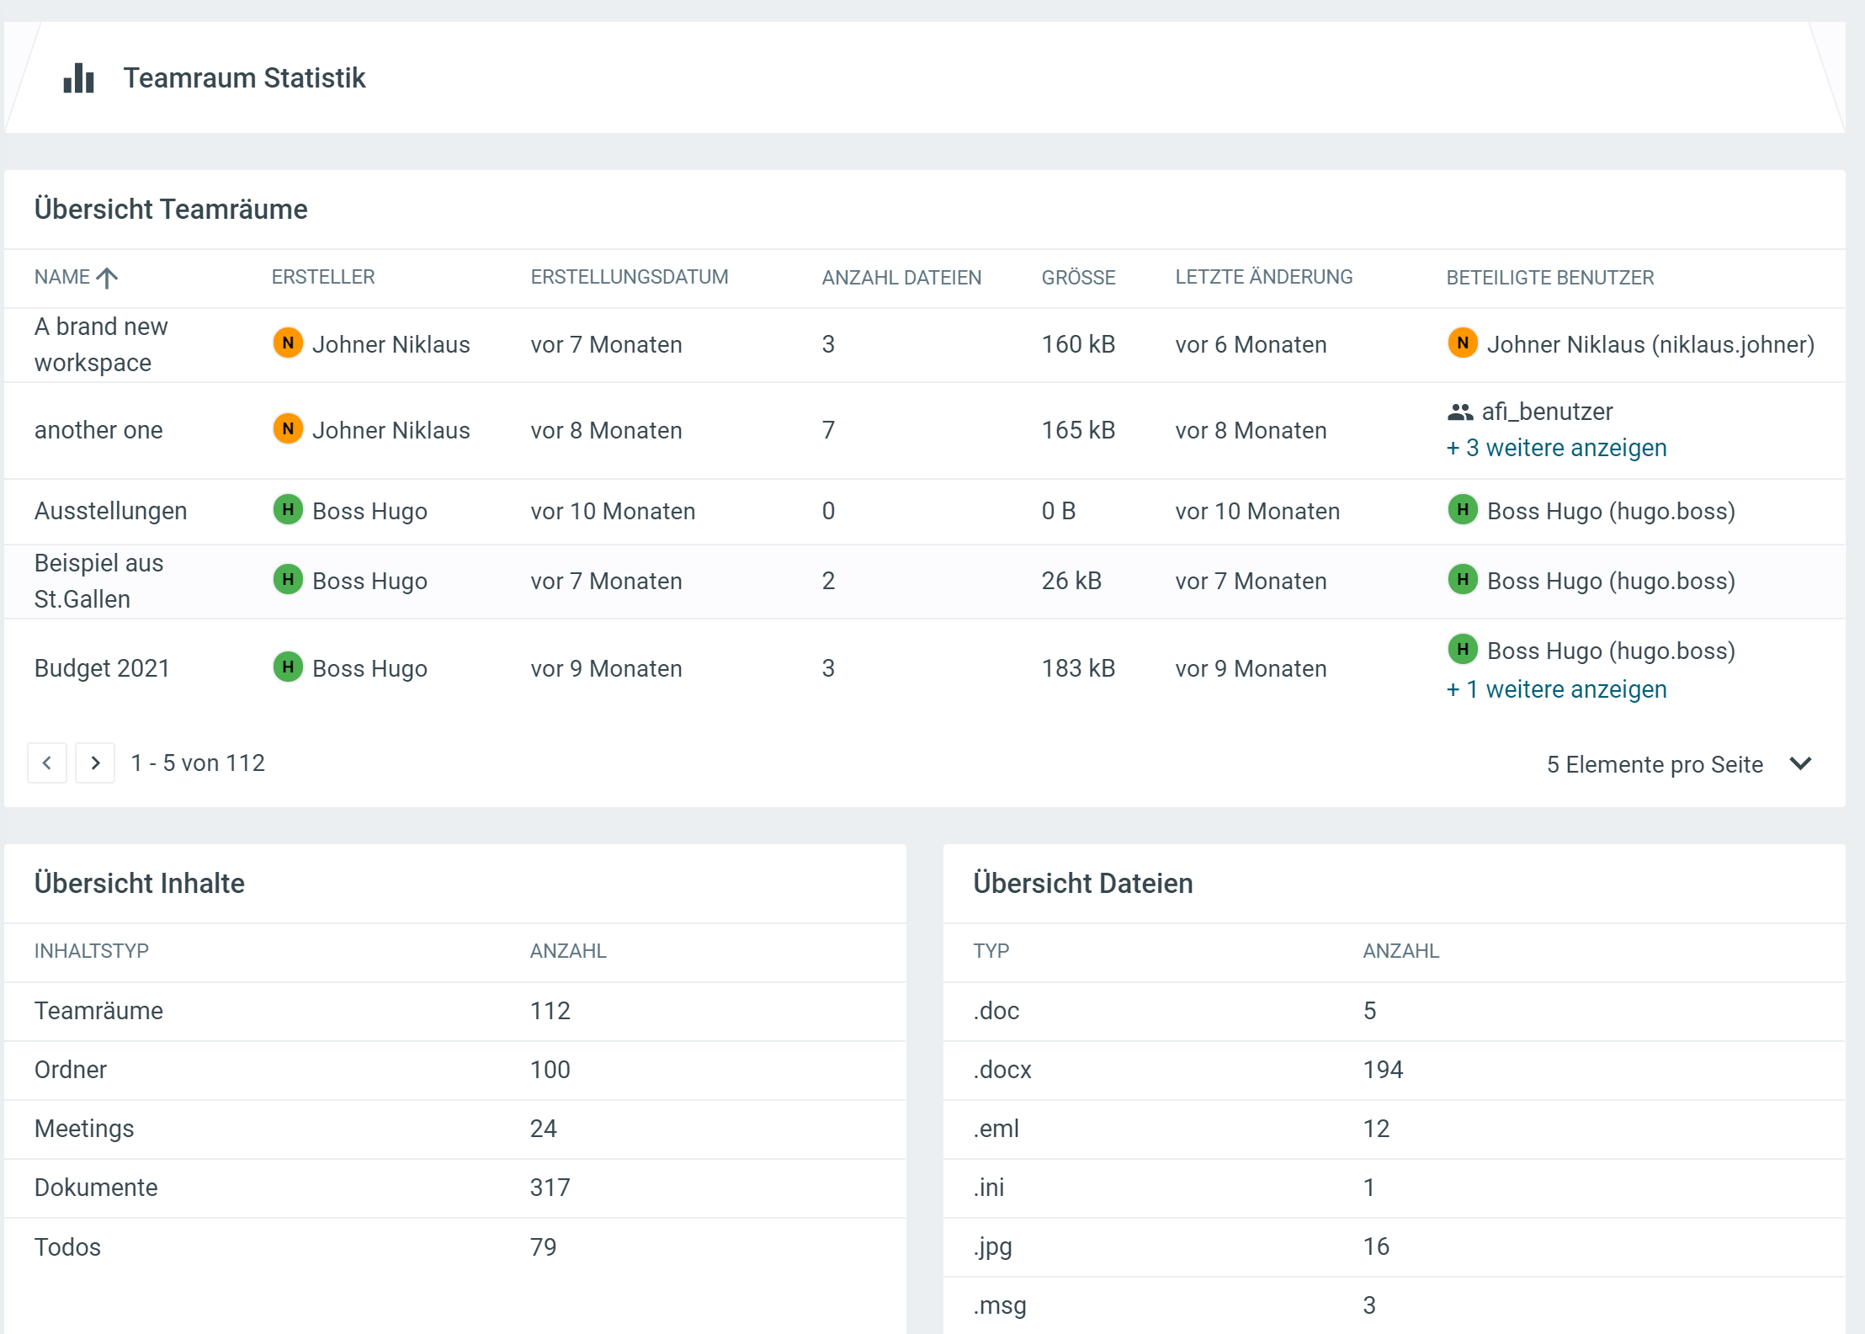This screenshot has width=1865, height=1334.
Task: Select the Ausstellungen workspace row
Action: [110, 511]
